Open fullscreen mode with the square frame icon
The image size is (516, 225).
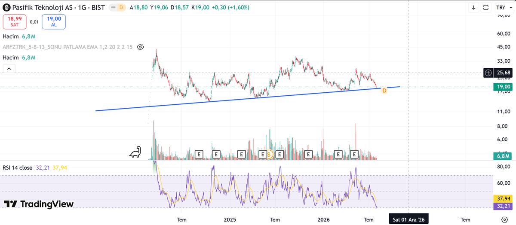[486, 7]
